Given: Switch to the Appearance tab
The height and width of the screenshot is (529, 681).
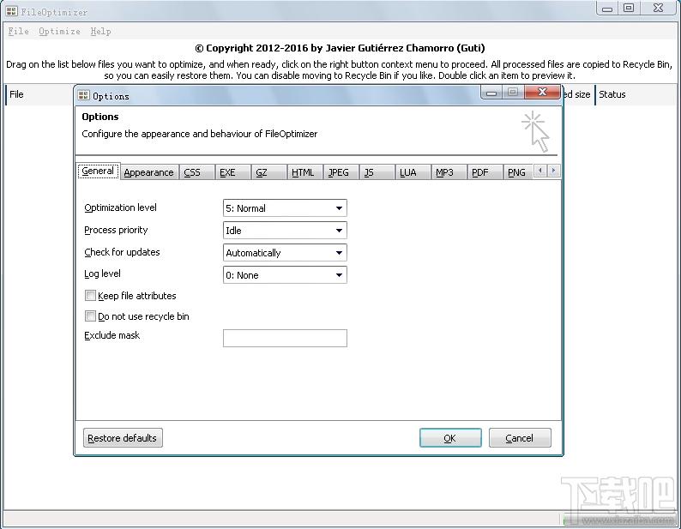Looking at the screenshot, I should pyautogui.click(x=149, y=172).
